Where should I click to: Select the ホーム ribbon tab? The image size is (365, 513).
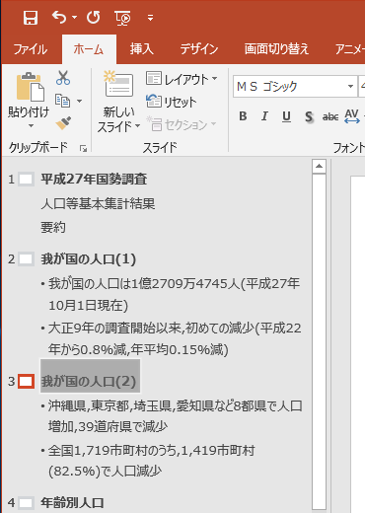pyautogui.click(x=89, y=49)
